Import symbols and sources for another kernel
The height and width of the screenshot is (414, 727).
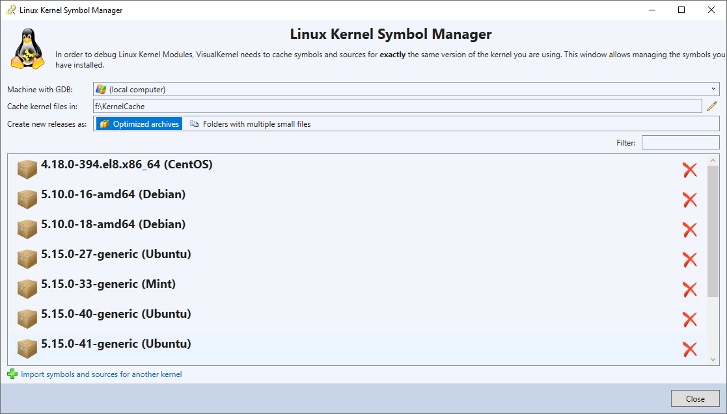[101, 374]
